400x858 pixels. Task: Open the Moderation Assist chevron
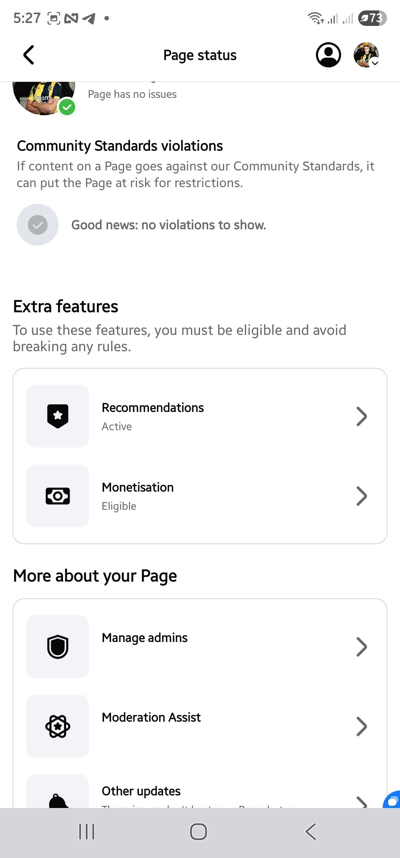tap(361, 726)
